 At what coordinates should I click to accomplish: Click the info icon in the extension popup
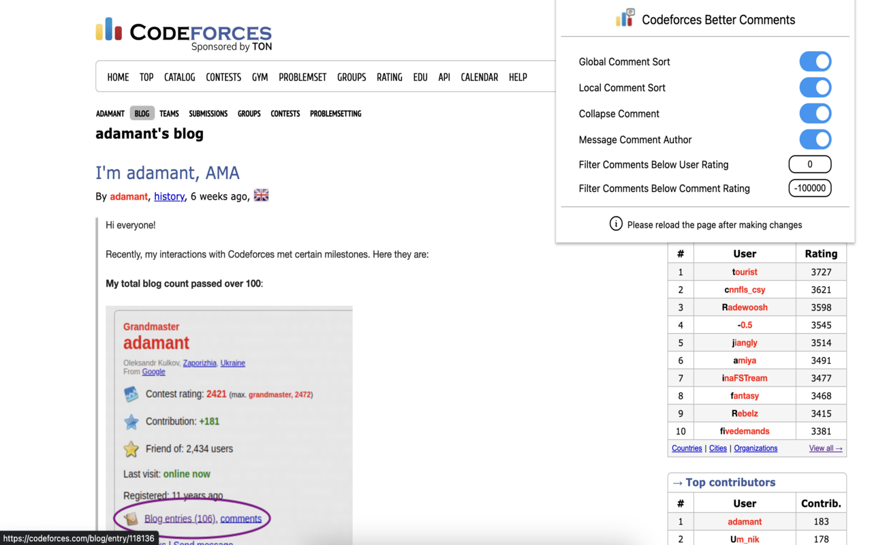616,224
